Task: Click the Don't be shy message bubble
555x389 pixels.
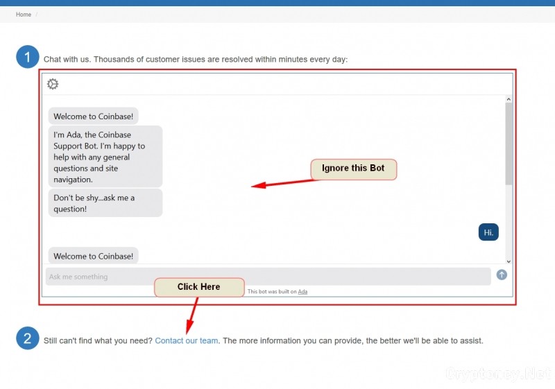Action: coord(105,203)
